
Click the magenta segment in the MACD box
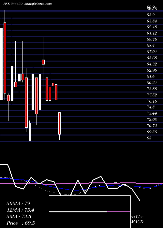coord(119,212)
